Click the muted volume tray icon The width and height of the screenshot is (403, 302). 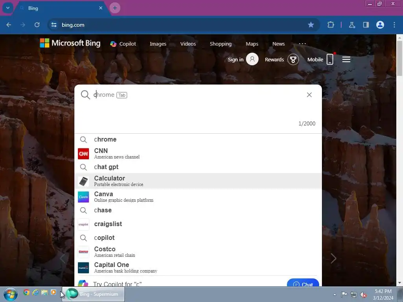tap(363, 295)
